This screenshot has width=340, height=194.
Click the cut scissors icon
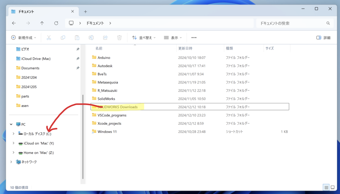tap(49, 38)
